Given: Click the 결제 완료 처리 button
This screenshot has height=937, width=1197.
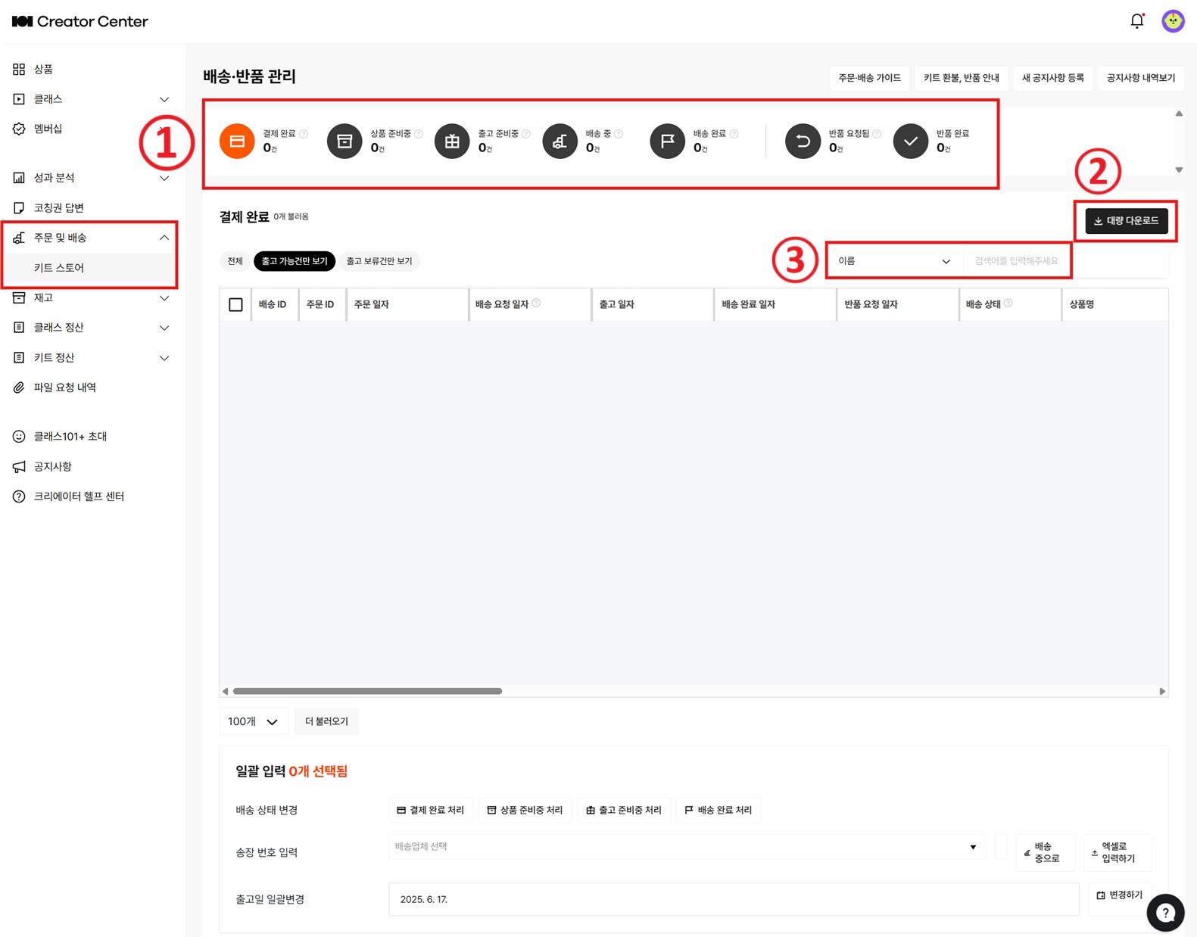Looking at the screenshot, I should 431,810.
